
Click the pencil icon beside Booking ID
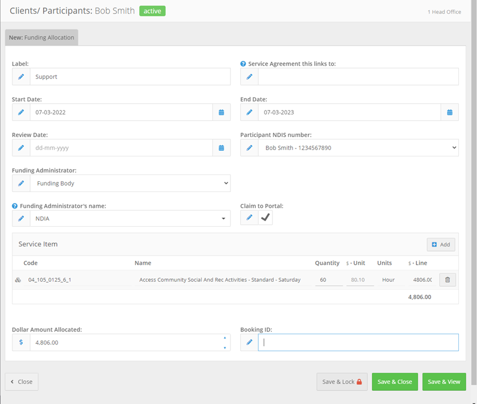[249, 343]
